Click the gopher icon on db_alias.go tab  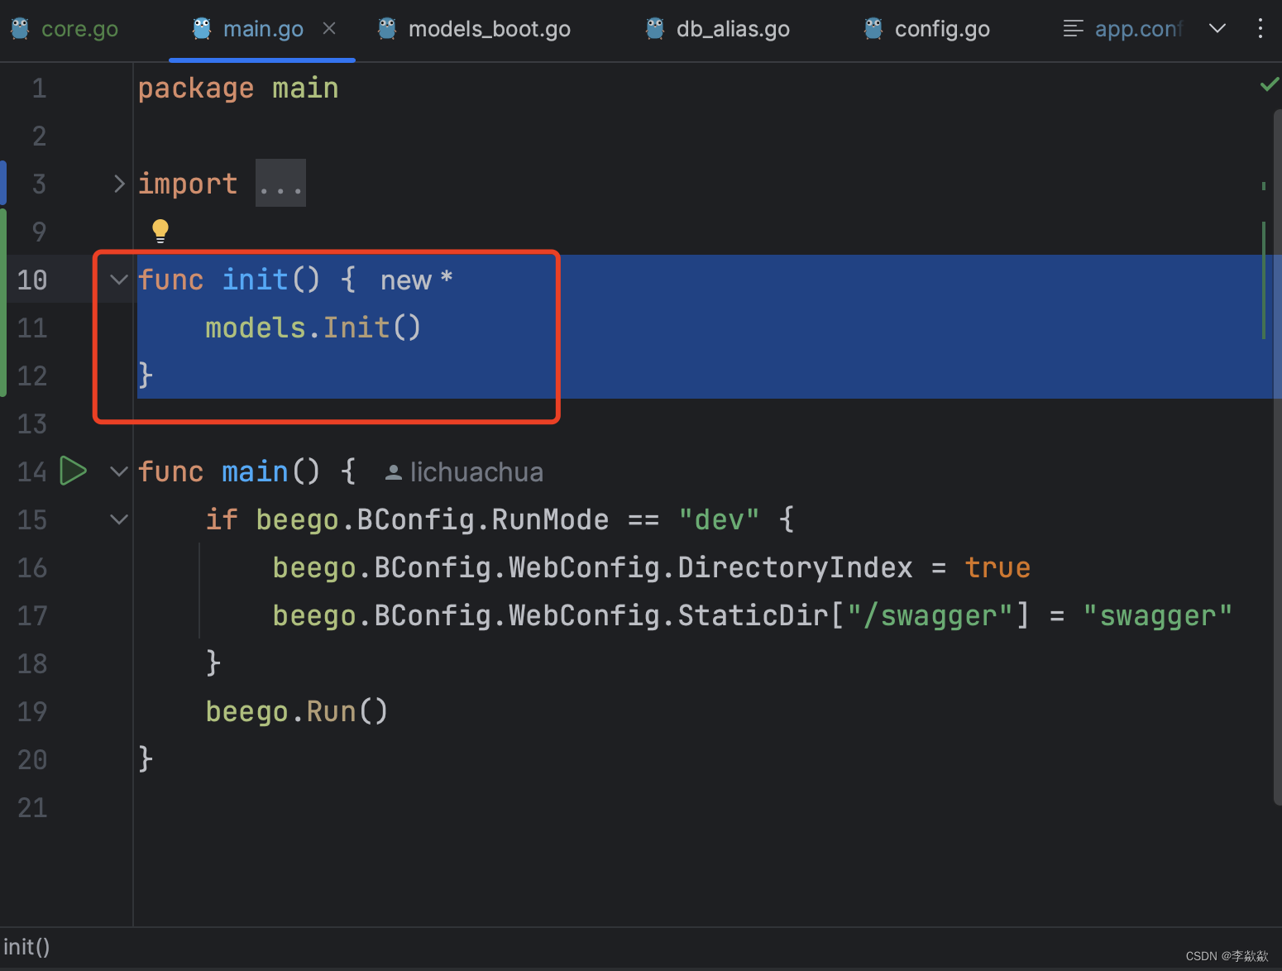click(653, 28)
